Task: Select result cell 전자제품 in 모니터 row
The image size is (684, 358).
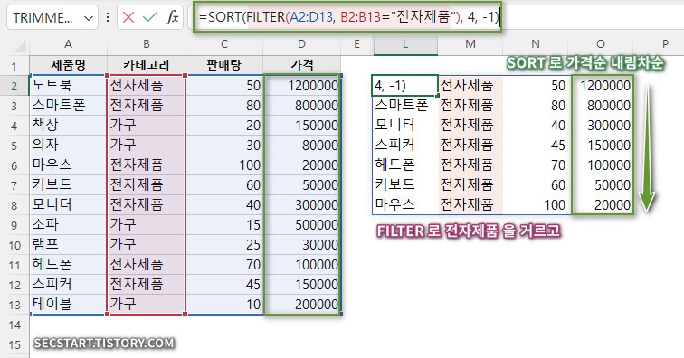Action: 470,125
